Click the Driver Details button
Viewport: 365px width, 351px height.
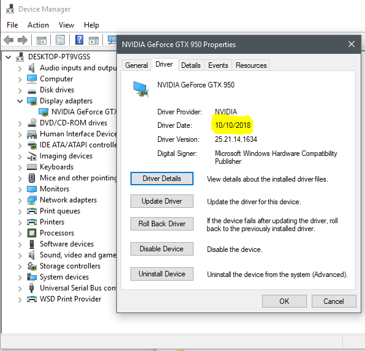[x=162, y=179]
